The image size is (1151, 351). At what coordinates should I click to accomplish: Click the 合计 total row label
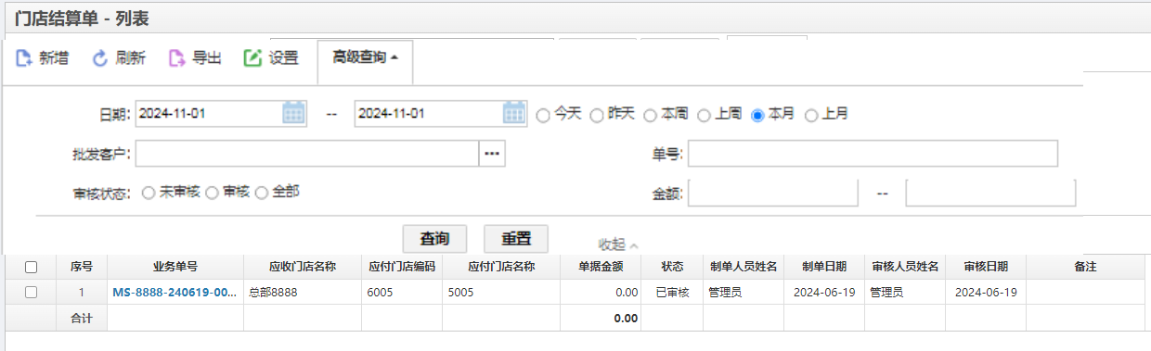click(82, 318)
